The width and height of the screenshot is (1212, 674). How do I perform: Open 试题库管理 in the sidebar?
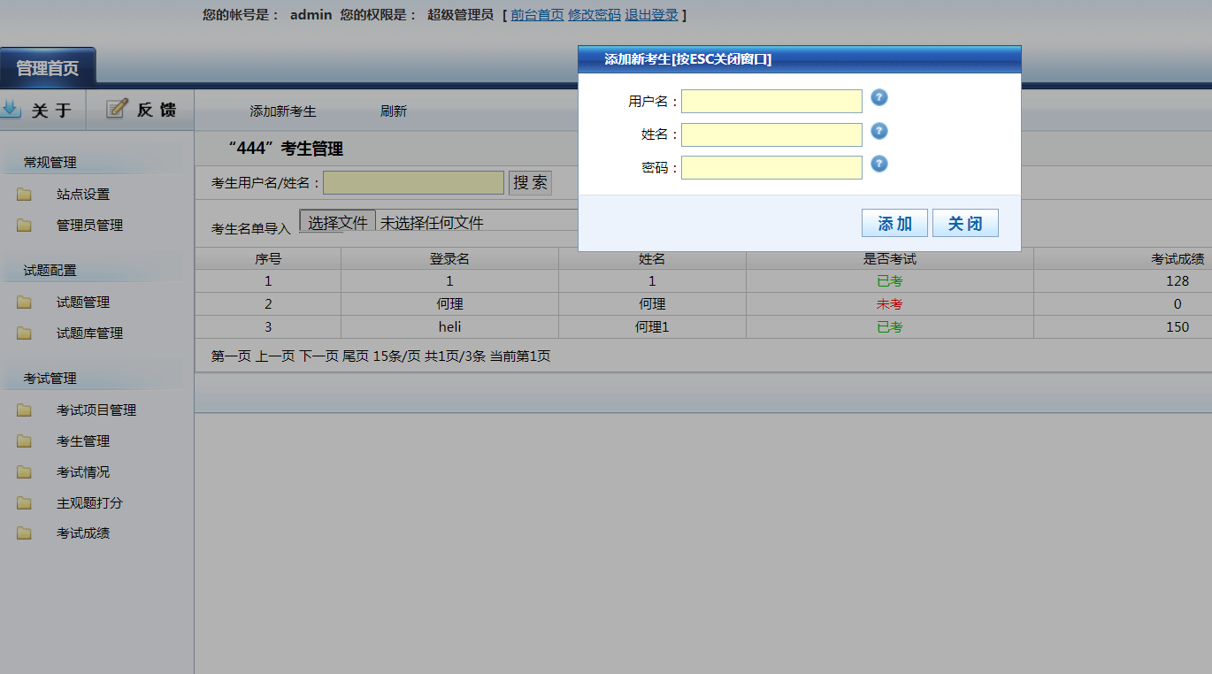point(89,333)
